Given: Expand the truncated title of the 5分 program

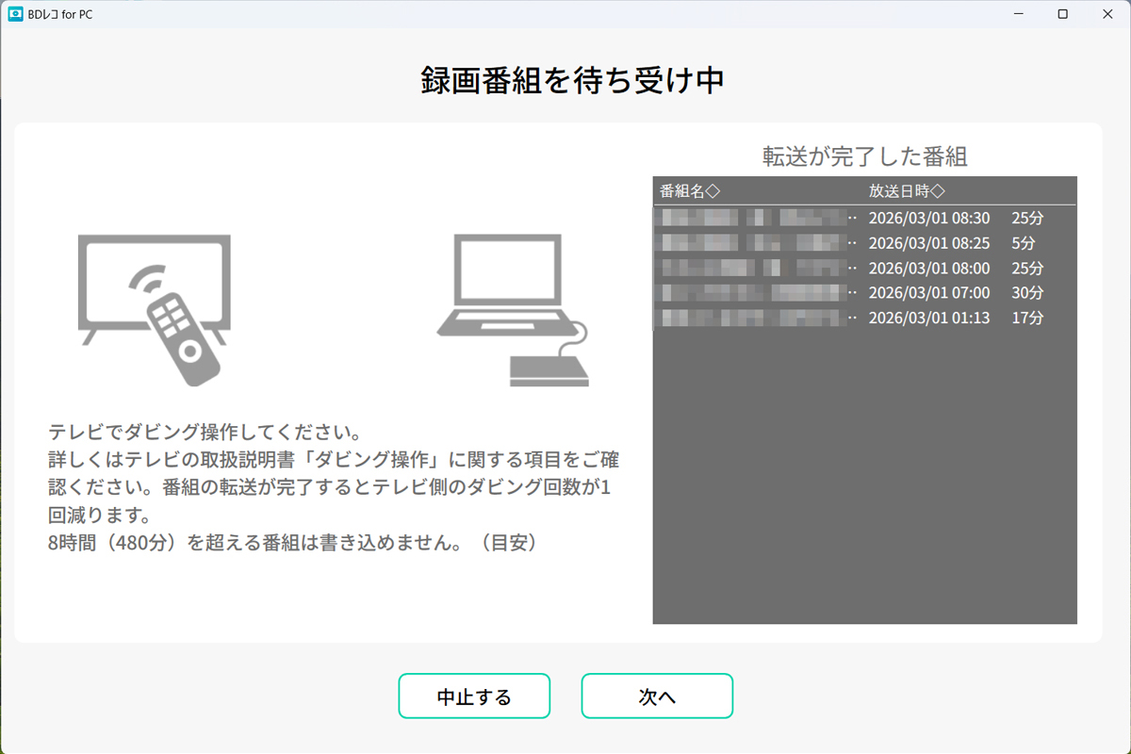Looking at the screenshot, I should pos(853,242).
